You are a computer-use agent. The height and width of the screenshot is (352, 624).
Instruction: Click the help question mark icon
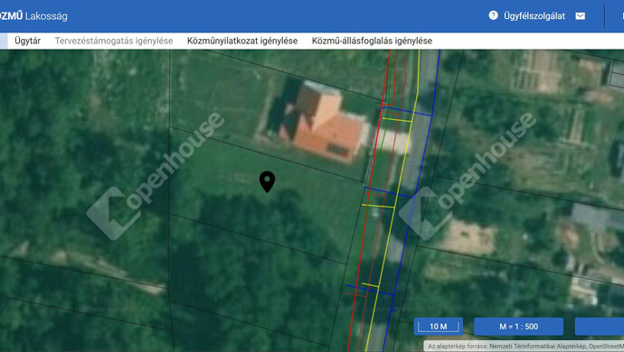[x=493, y=15]
